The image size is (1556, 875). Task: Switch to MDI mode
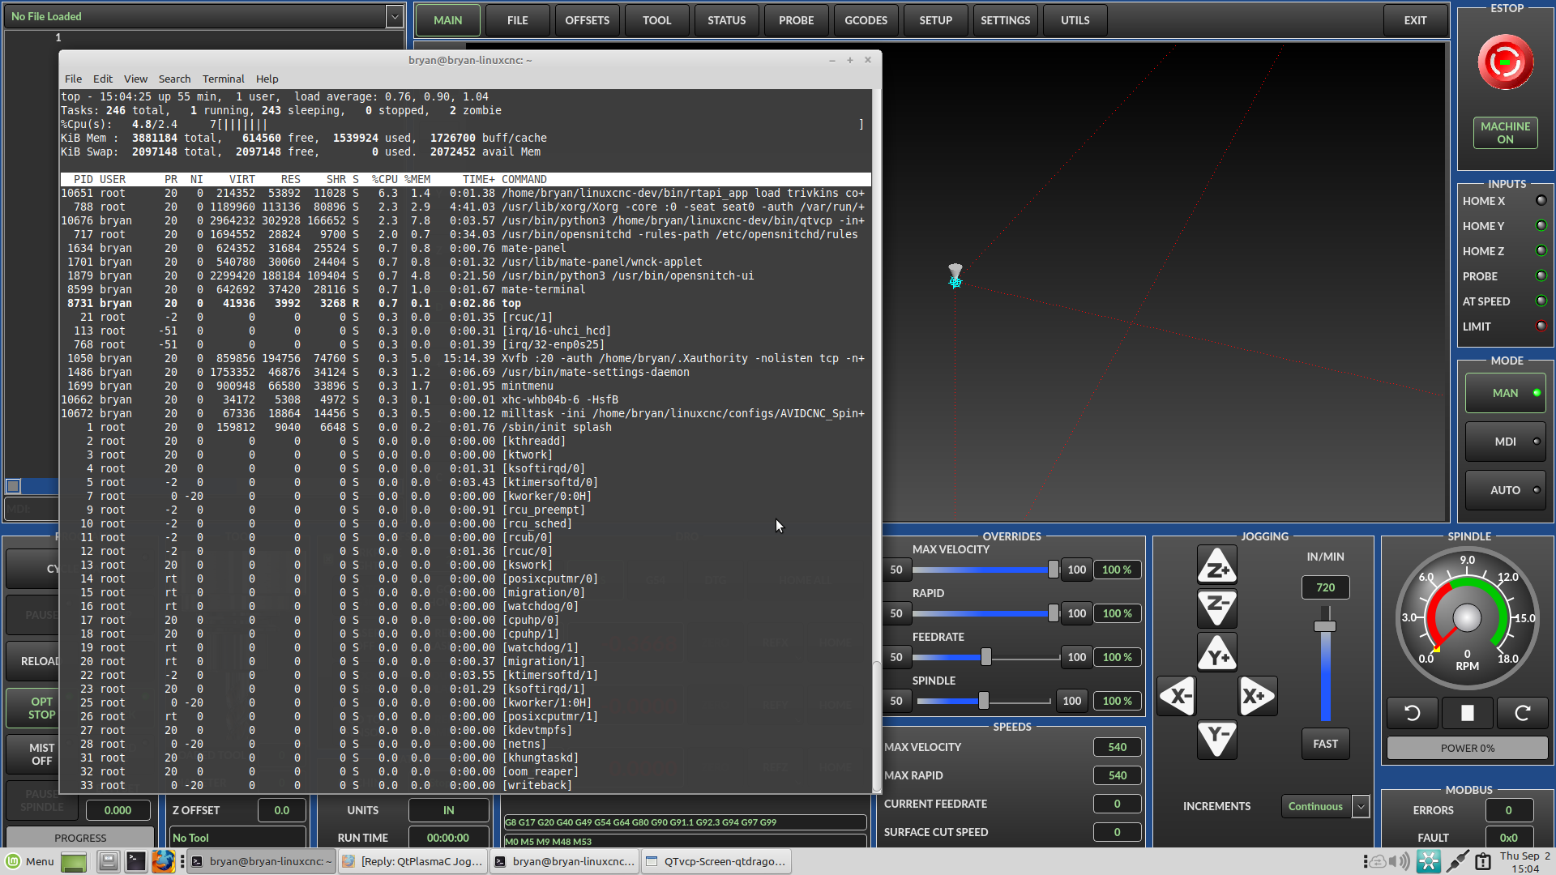tap(1505, 442)
